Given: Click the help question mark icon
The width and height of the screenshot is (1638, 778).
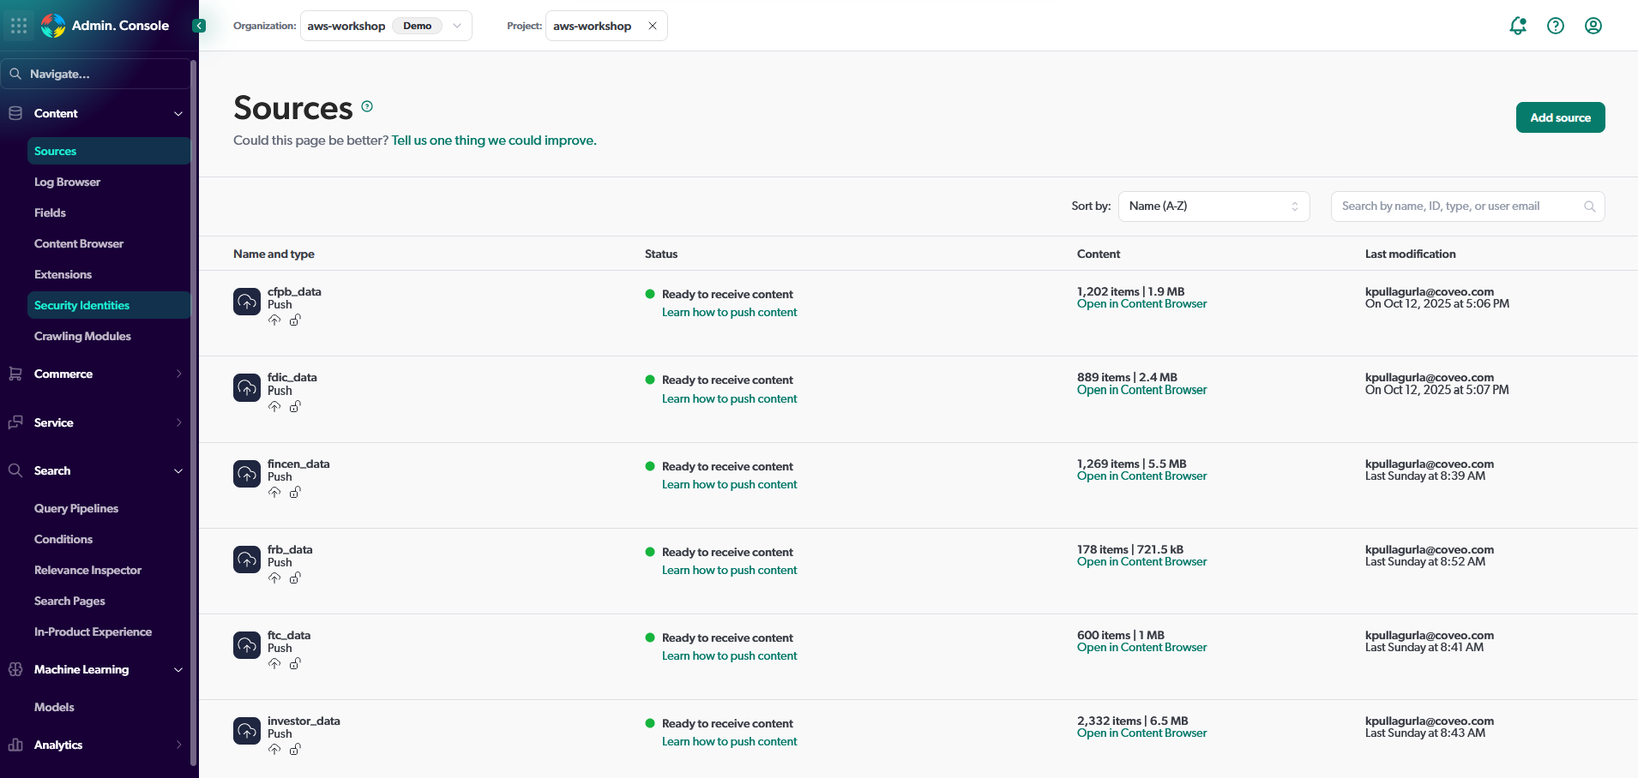Looking at the screenshot, I should [x=1555, y=26].
